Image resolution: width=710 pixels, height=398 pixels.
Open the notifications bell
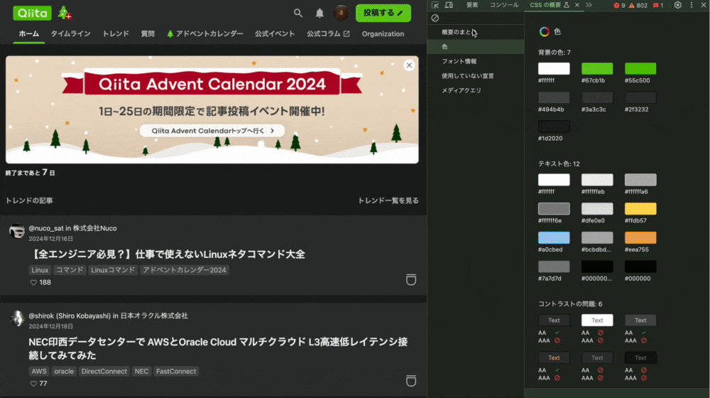[319, 13]
